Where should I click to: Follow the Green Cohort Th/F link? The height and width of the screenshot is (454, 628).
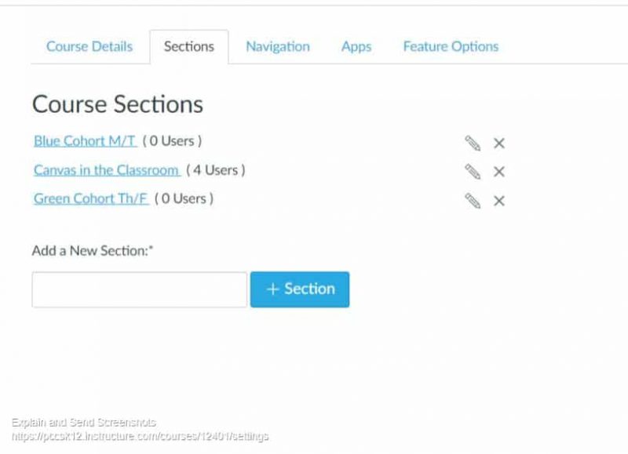[x=90, y=198]
